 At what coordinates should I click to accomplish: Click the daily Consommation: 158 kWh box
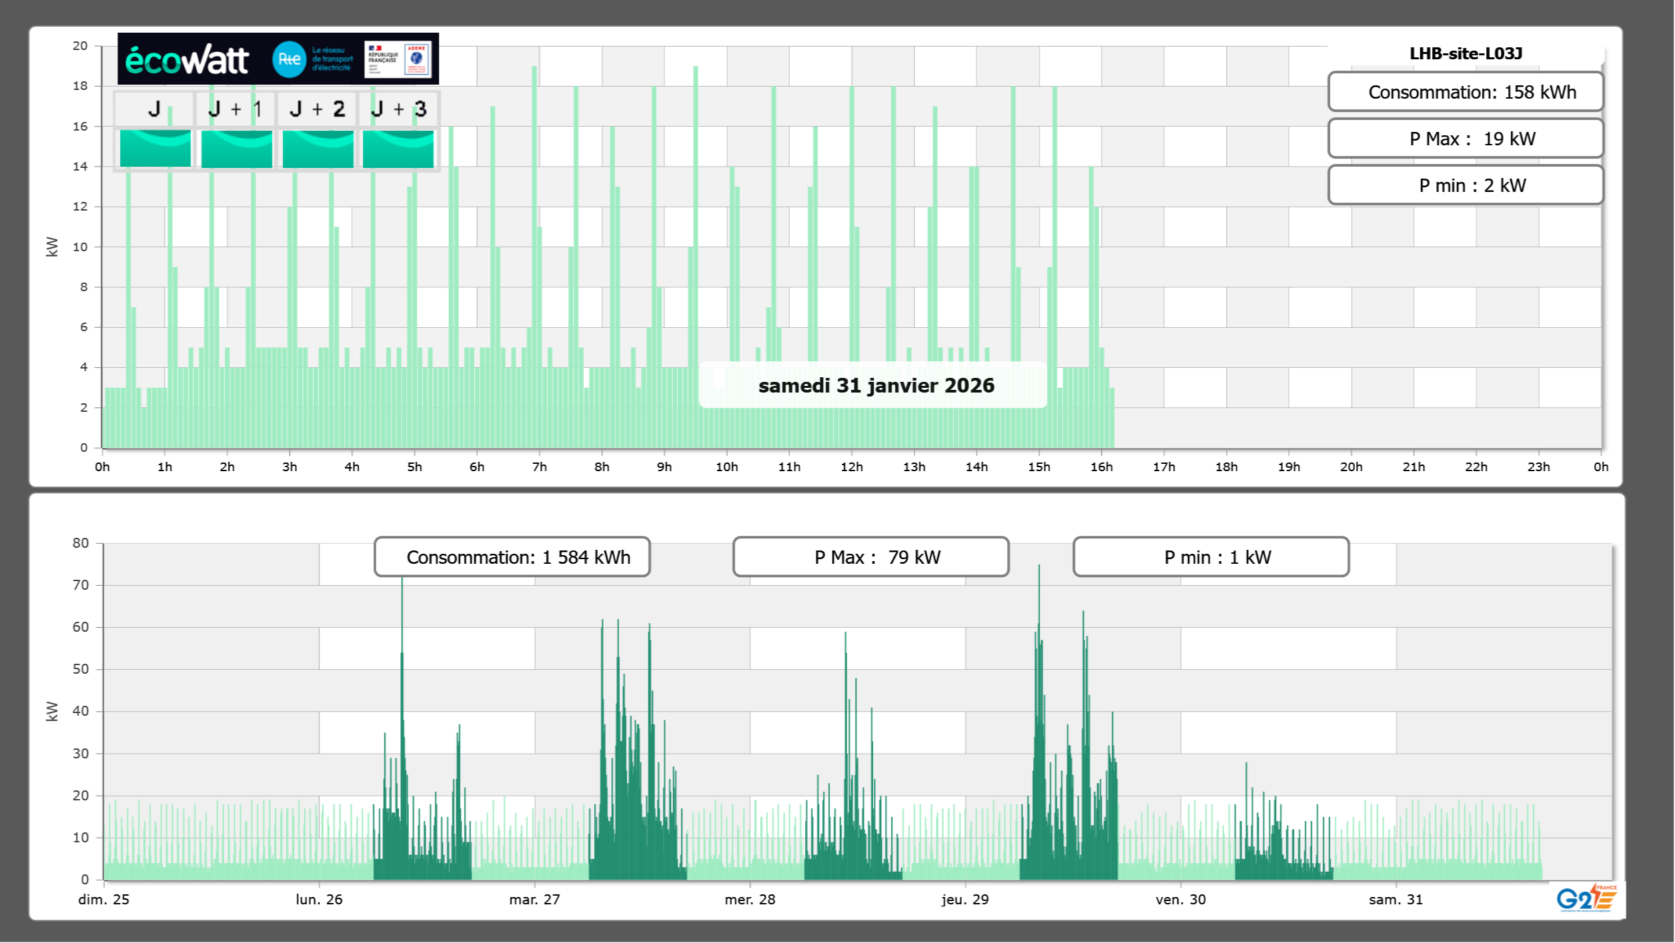[1465, 92]
